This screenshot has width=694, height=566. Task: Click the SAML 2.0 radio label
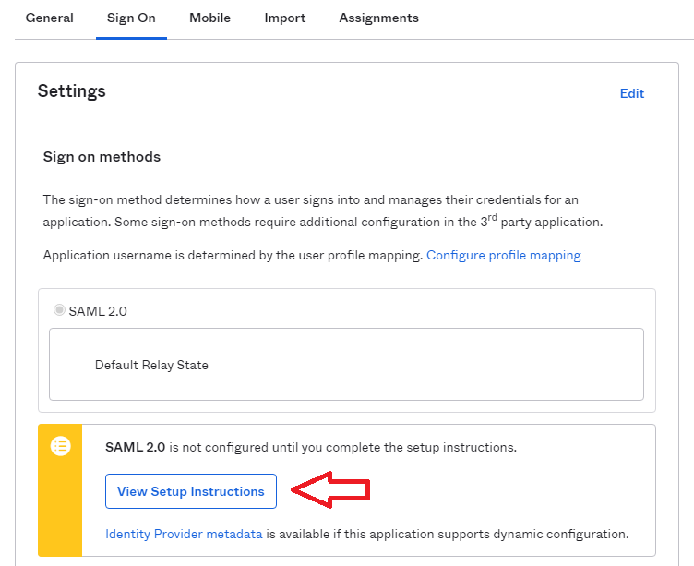98,311
